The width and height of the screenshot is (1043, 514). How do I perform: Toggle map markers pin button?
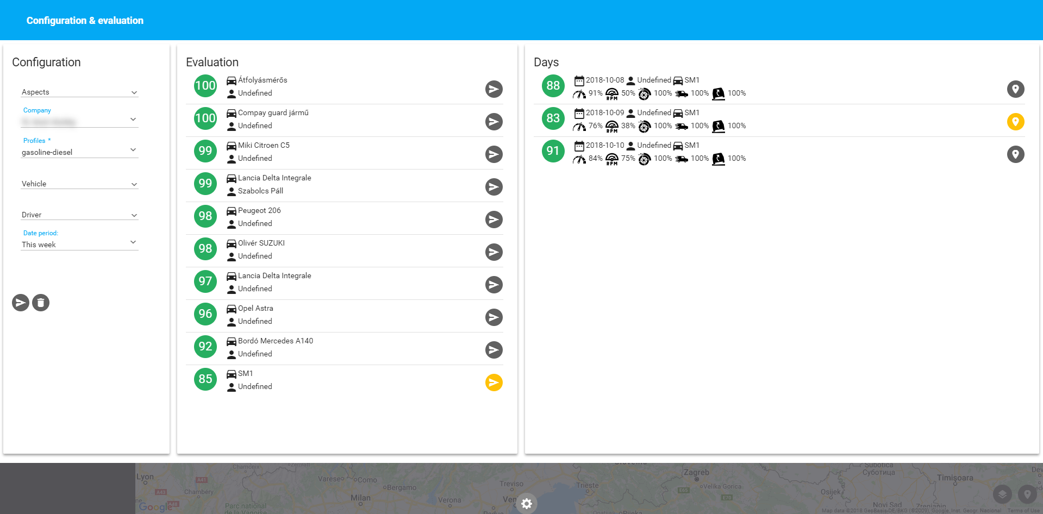pos(1027,494)
